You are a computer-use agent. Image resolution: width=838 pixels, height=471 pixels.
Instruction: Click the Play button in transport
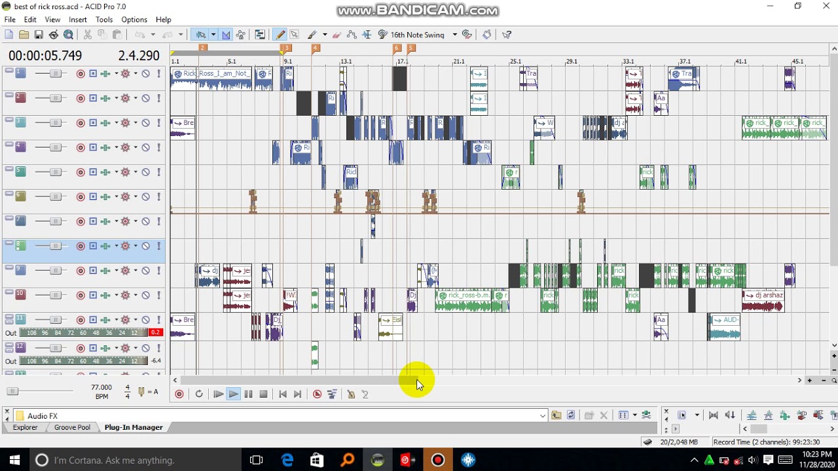point(233,394)
